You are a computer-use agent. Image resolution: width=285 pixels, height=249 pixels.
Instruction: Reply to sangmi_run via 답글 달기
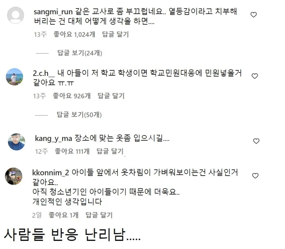tap(115, 34)
